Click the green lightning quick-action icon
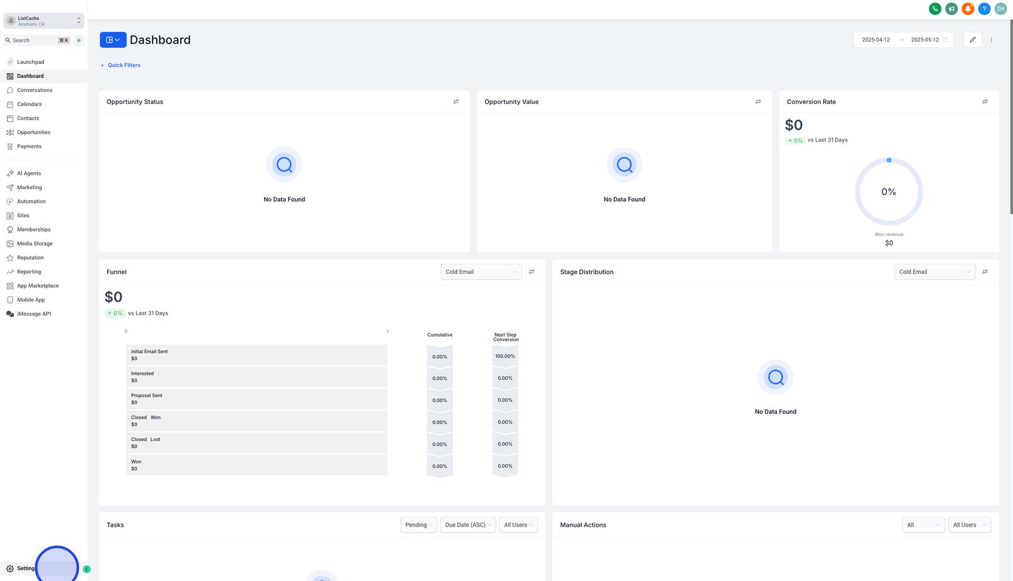Screen dimensions: 1013x581 pyautogui.click(x=79, y=41)
